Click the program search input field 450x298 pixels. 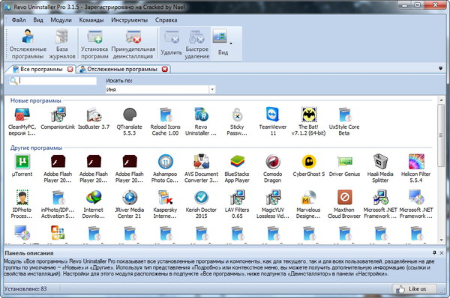click(58, 81)
